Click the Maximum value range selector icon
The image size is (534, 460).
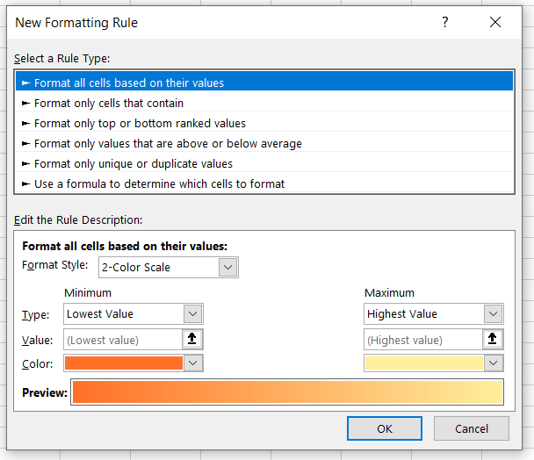tap(494, 340)
